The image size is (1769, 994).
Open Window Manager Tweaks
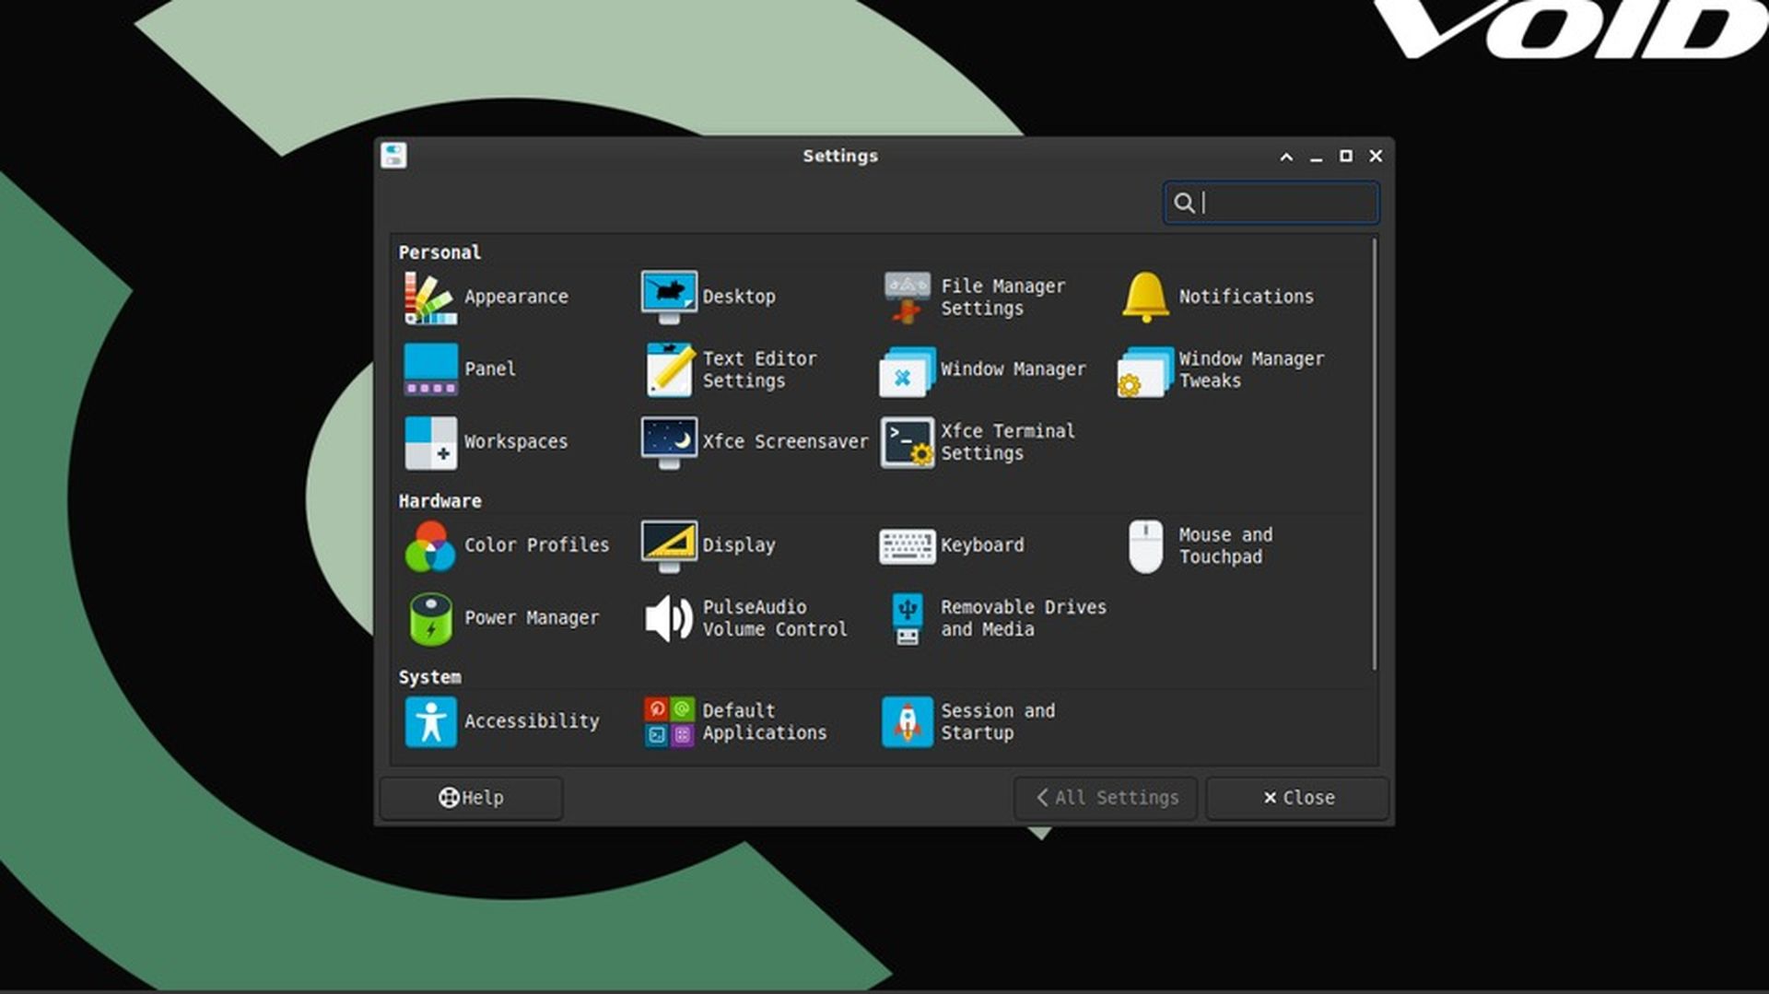(x=1225, y=369)
